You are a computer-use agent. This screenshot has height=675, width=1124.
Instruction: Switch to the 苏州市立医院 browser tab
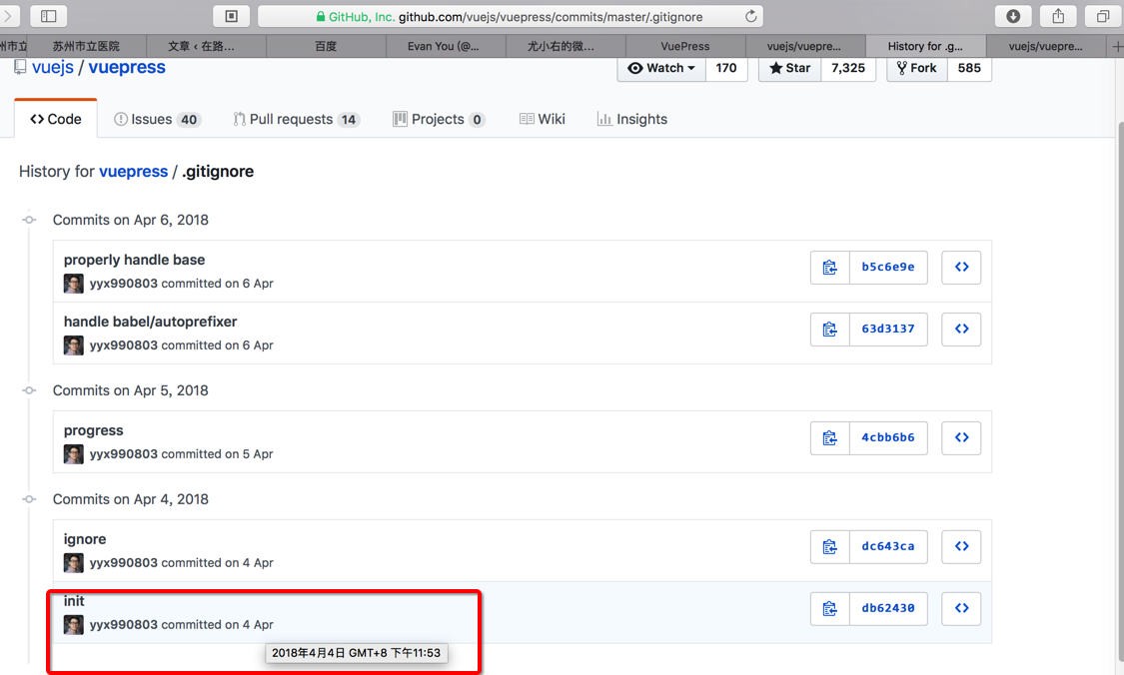pos(86,47)
